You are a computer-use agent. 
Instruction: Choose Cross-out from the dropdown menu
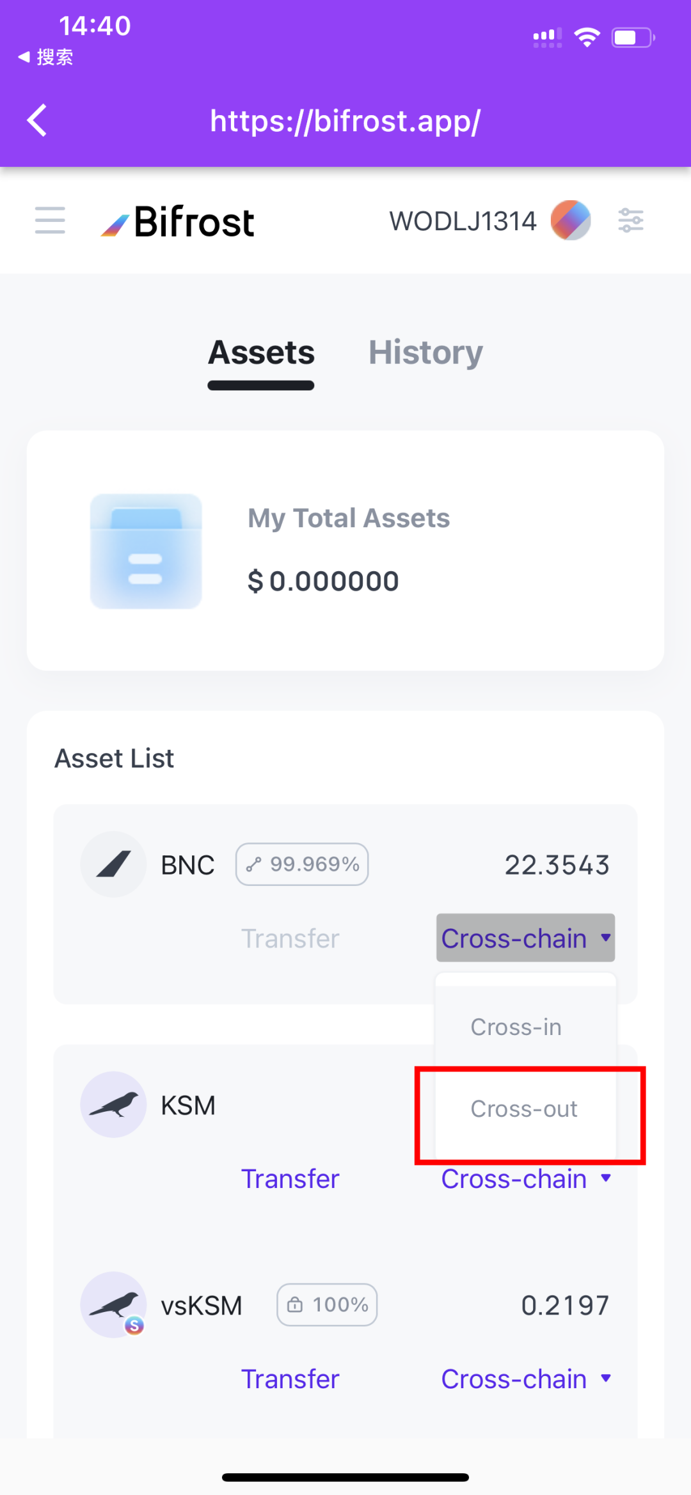click(x=524, y=1109)
